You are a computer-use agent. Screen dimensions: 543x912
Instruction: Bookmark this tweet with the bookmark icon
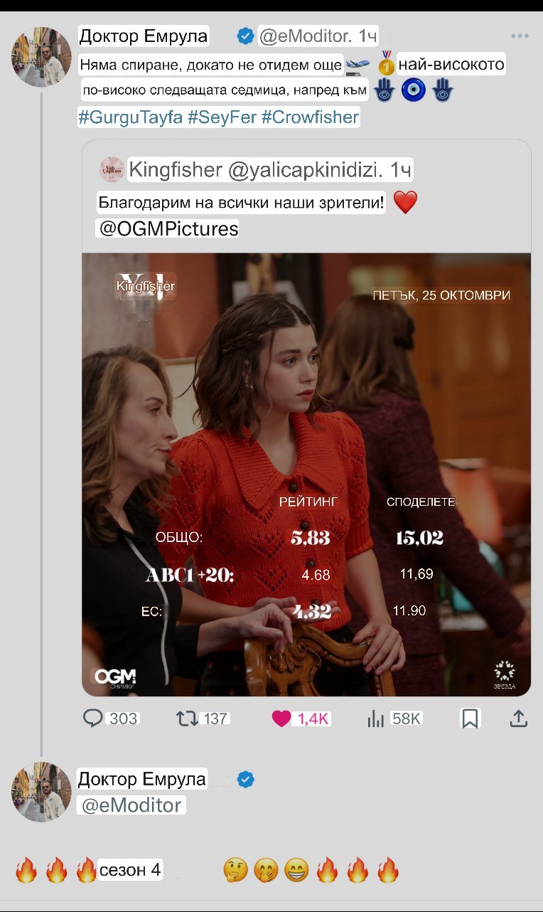click(x=470, y=719)
